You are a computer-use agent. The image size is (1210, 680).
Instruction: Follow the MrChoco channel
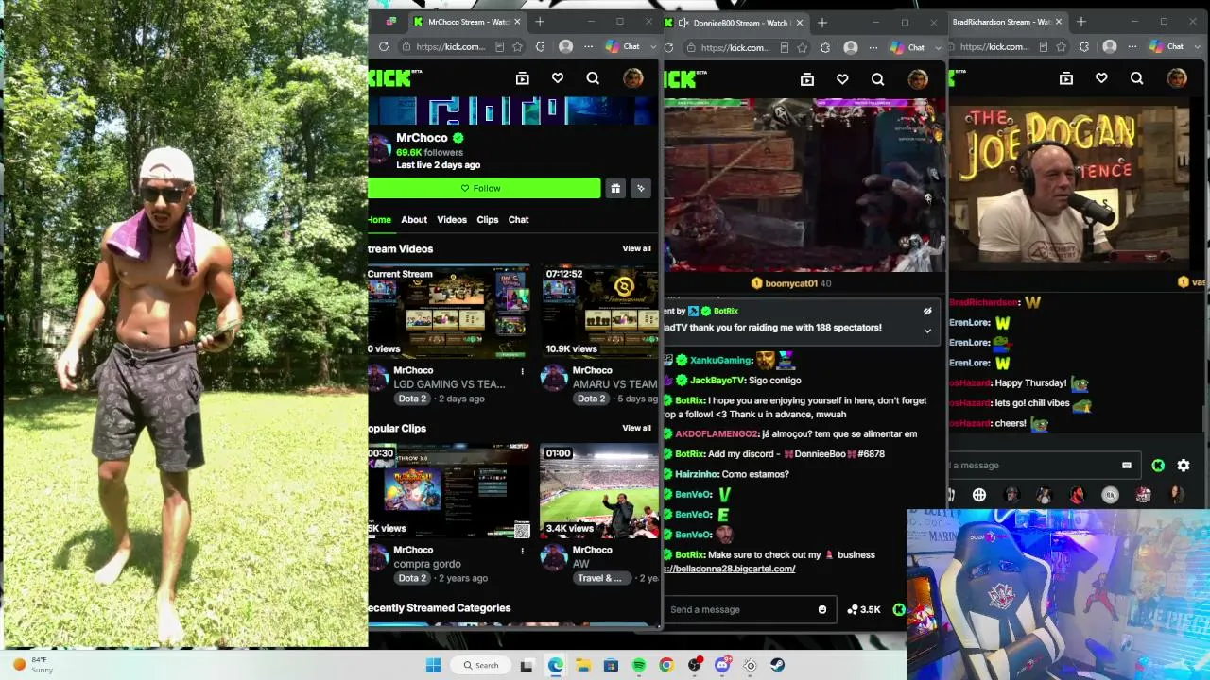click(x=484, y=188)
